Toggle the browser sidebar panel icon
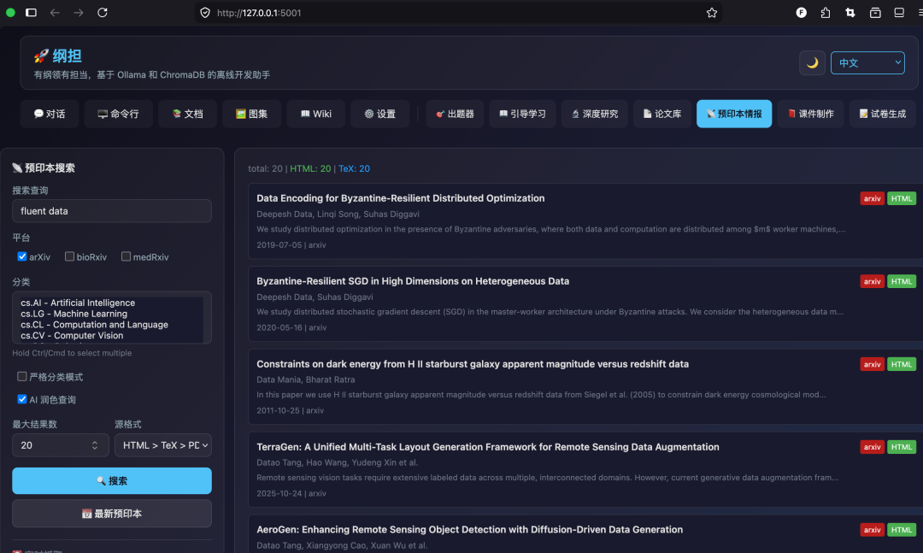Viewport: 923px width, 553px height. [32, 12]
